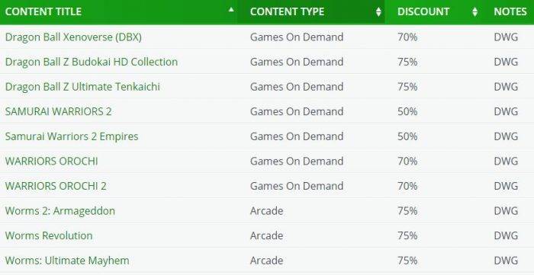Open the WARRIORS OROCHI 2 link
Viewport: 534px width, 275px height.
coord(56,186)
